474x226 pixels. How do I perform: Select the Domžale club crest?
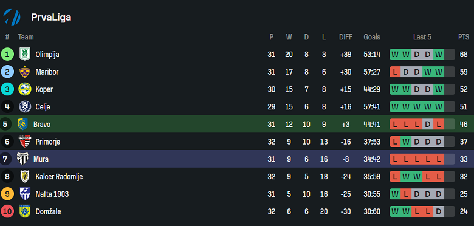click(x=25, y=211)
